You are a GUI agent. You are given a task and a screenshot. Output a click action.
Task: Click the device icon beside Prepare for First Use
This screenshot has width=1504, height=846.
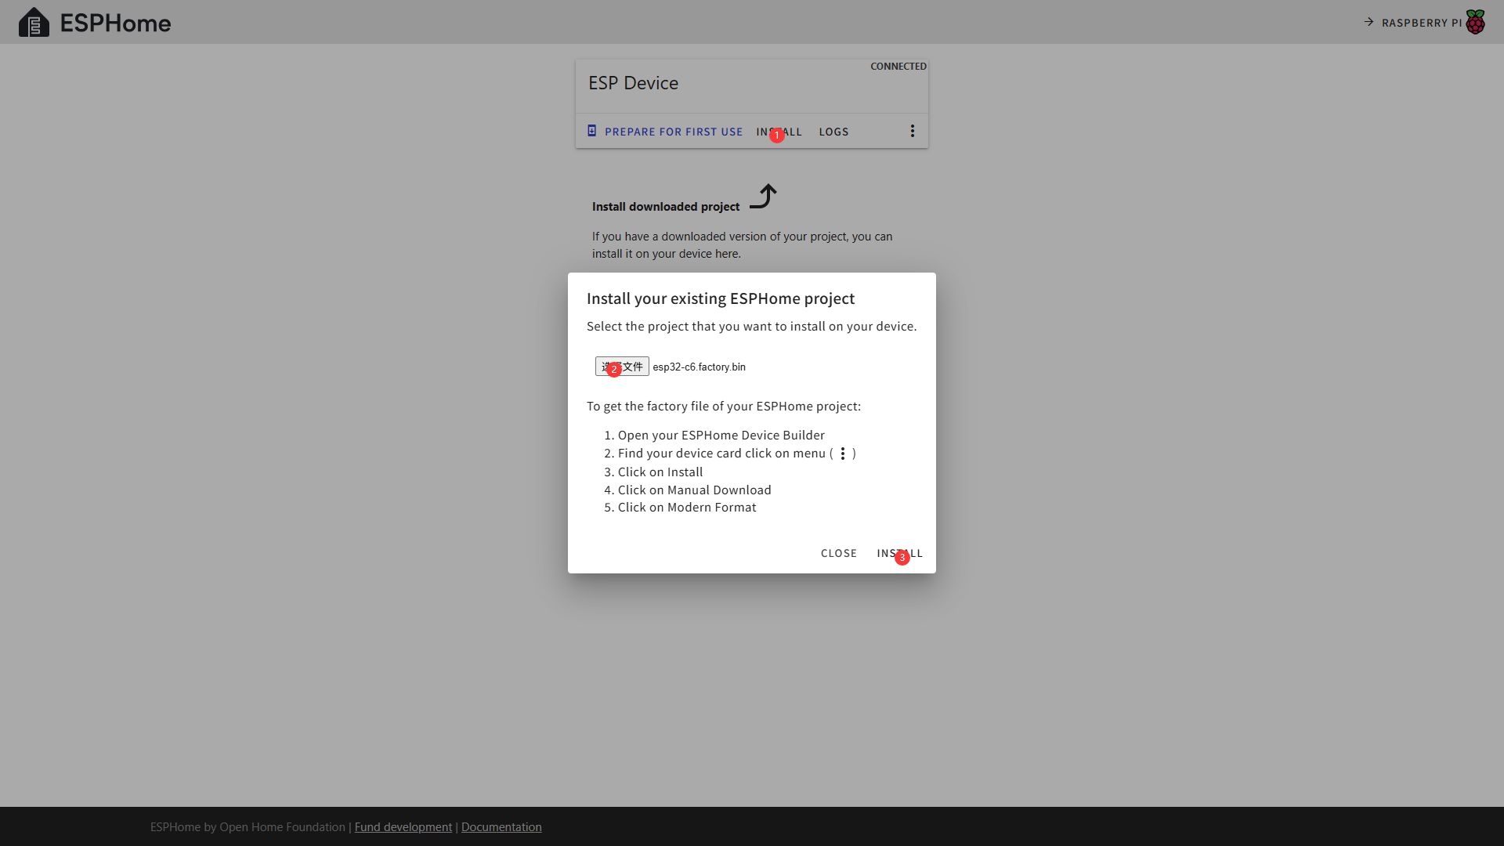592,131
